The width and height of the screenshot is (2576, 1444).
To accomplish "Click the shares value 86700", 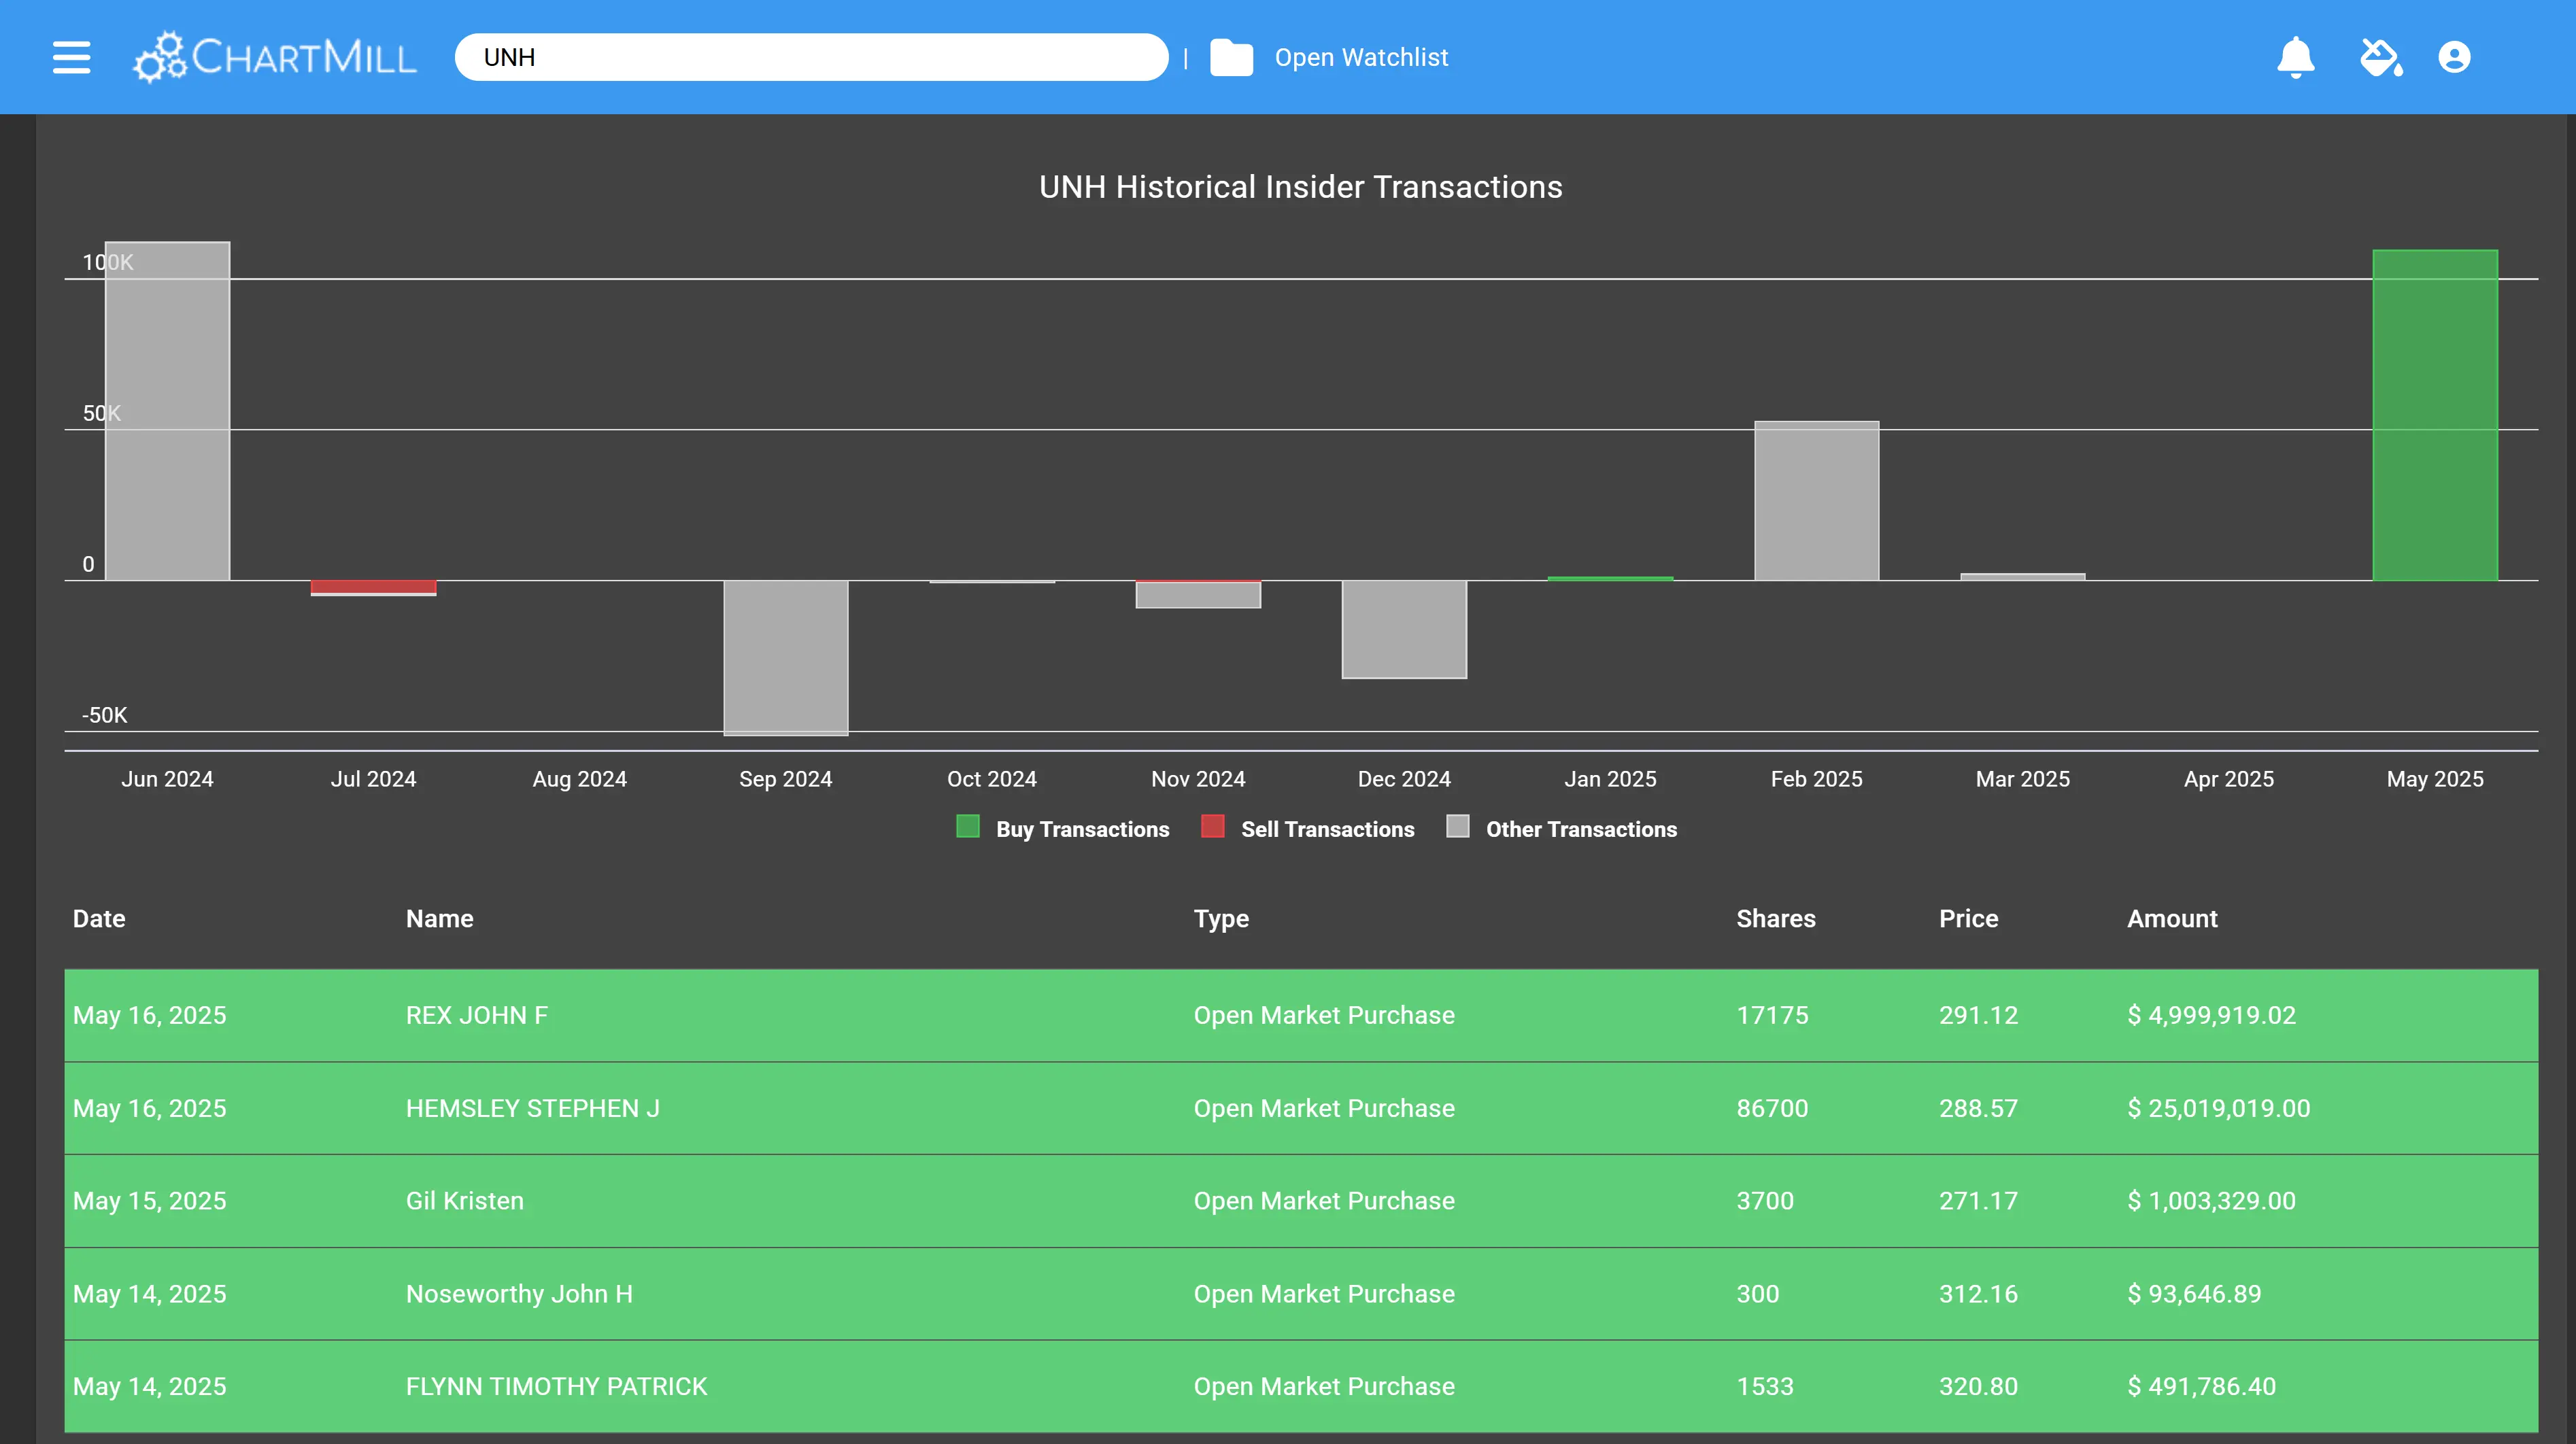I will (1772, 1108).
